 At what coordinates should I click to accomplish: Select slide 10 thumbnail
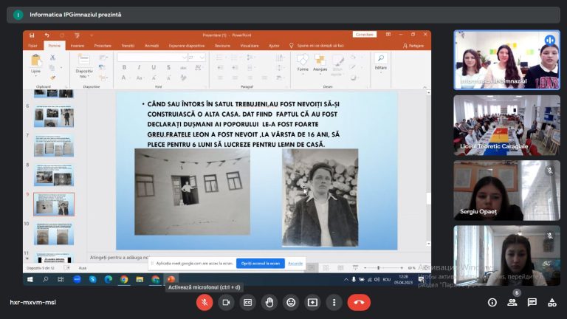pos(54,233)
